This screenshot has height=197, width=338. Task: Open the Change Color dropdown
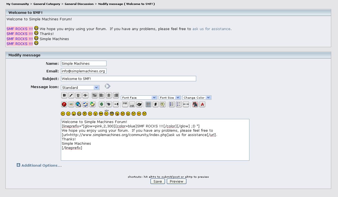pyautogui.click(x=197, y=98)
